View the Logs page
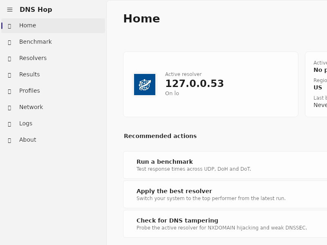327x245 pixels. [53, 124]
